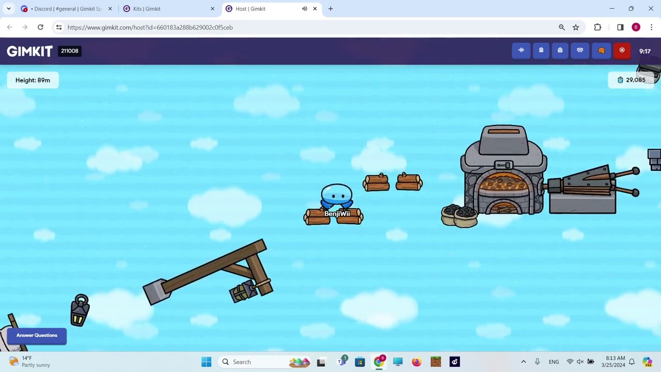Click the orange gim character icon
The height and width of the screenshot is (372, 661).
[601, 51]
